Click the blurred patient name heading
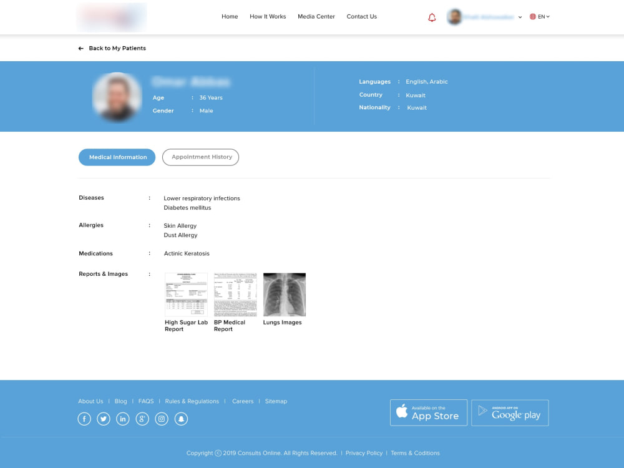 click(191, 82)
